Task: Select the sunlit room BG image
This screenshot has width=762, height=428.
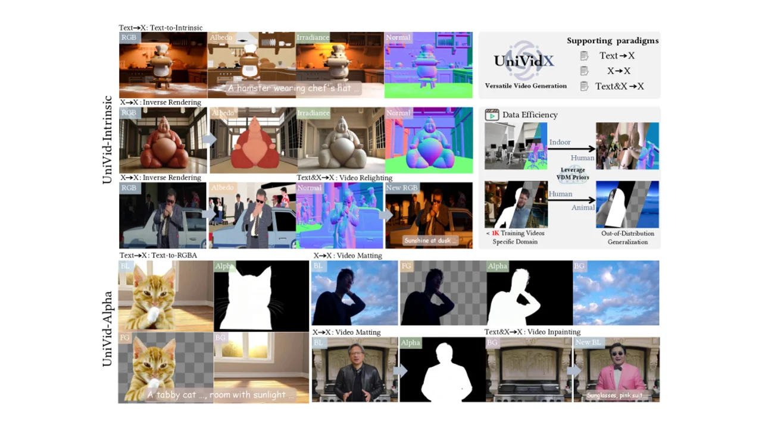Action: pos(261,367)
